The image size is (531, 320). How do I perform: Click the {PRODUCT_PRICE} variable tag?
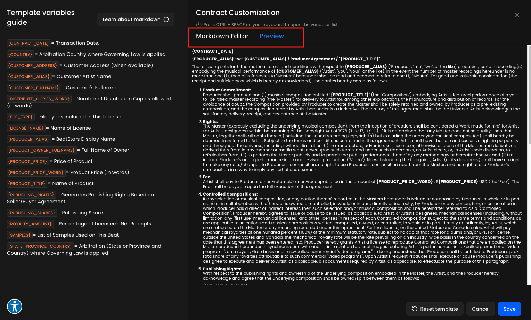(27, 162)
